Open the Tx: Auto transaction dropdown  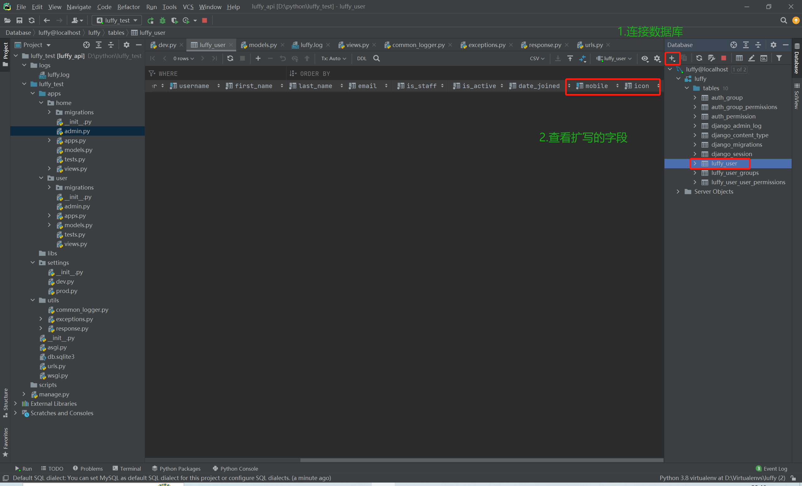pyautogui.click(x=333, y=58)
